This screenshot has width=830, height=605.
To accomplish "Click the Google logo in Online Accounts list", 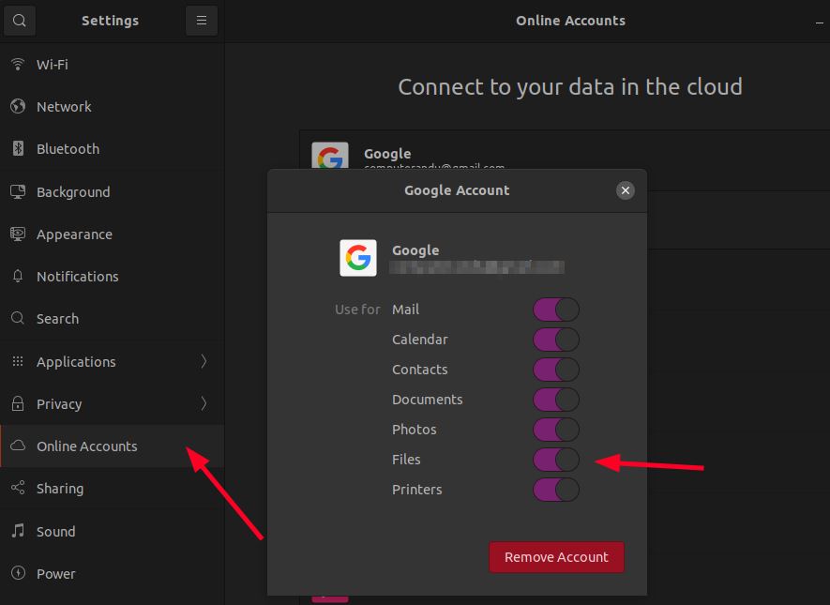I will (330, 156).
